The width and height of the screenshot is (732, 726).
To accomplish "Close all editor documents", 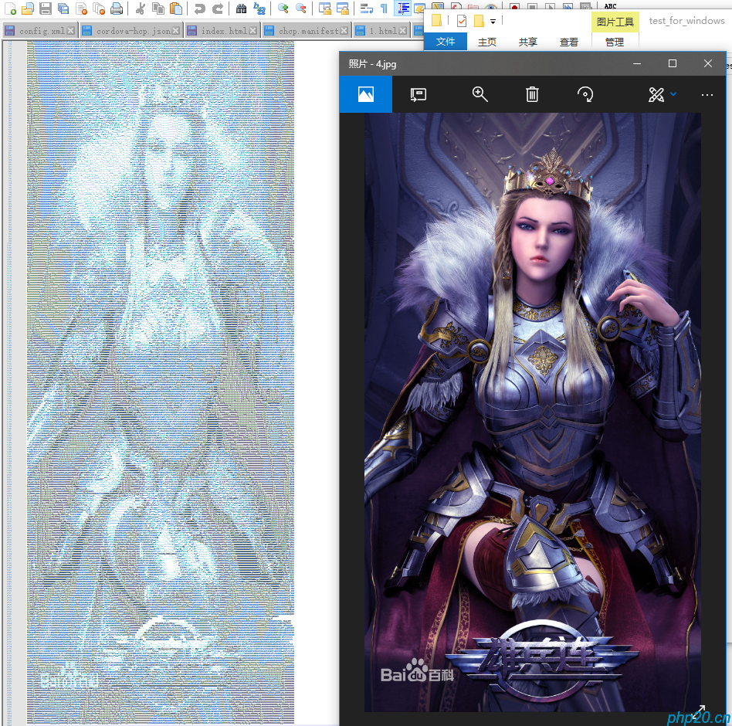I will pyautogui.click(x=99, y=8).
